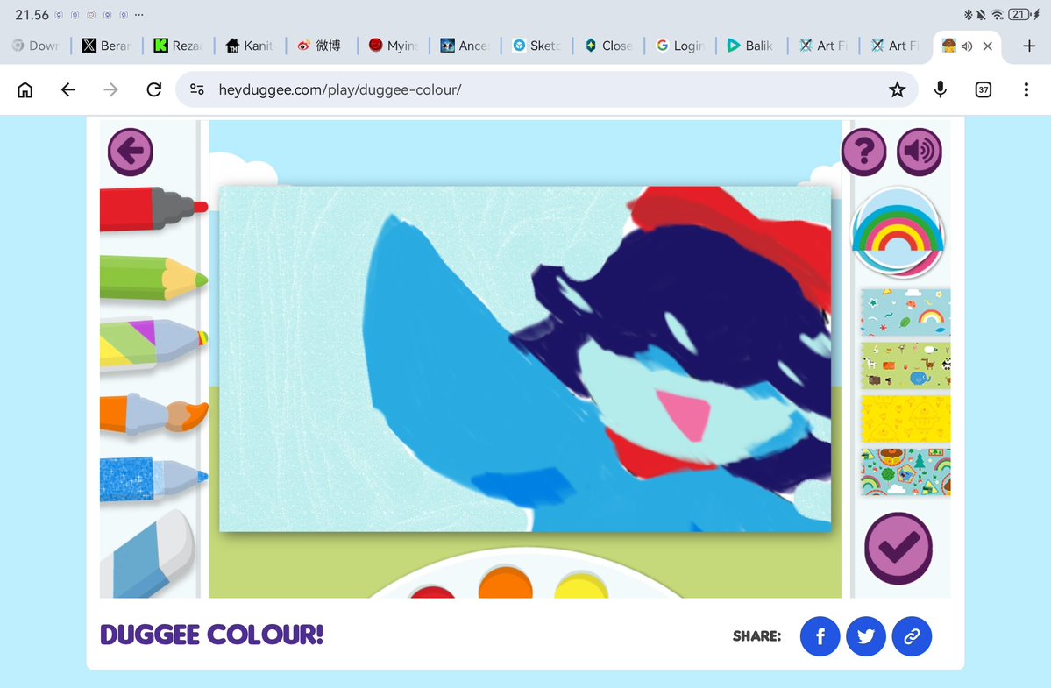
Task: Switch to the Ance tab
Action: [x=465, y=46]
